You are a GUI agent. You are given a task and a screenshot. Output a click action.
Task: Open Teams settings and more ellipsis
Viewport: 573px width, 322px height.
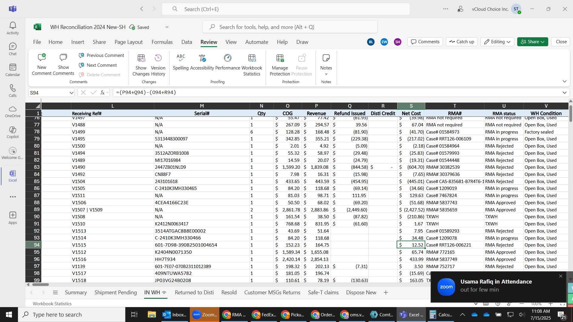pyautogui.click(x=446, y=9)
